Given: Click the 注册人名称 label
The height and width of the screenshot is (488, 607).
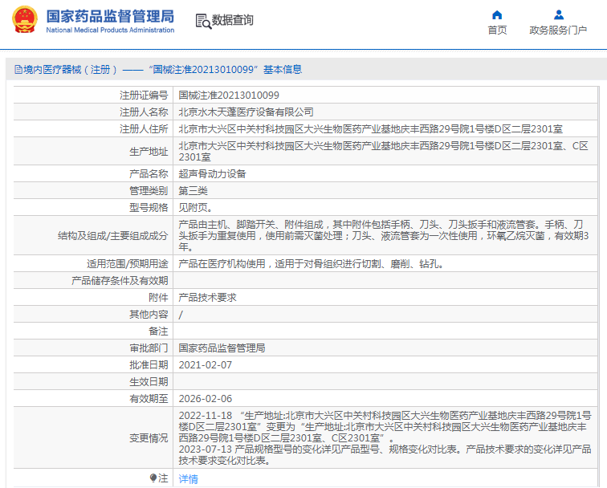Looking at the screenshot, I should pos(144,112).
